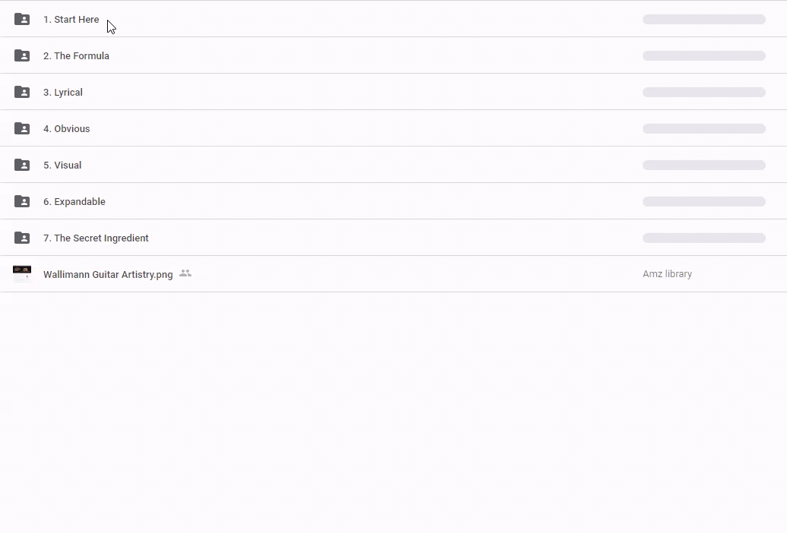The width and height of the screenshot is (787, 533).
Task: Click the shared folder icon beside 1. Start Here
Action: point(22,19)
